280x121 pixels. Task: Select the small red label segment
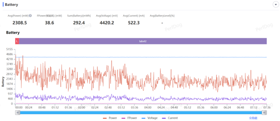(17, 41)
